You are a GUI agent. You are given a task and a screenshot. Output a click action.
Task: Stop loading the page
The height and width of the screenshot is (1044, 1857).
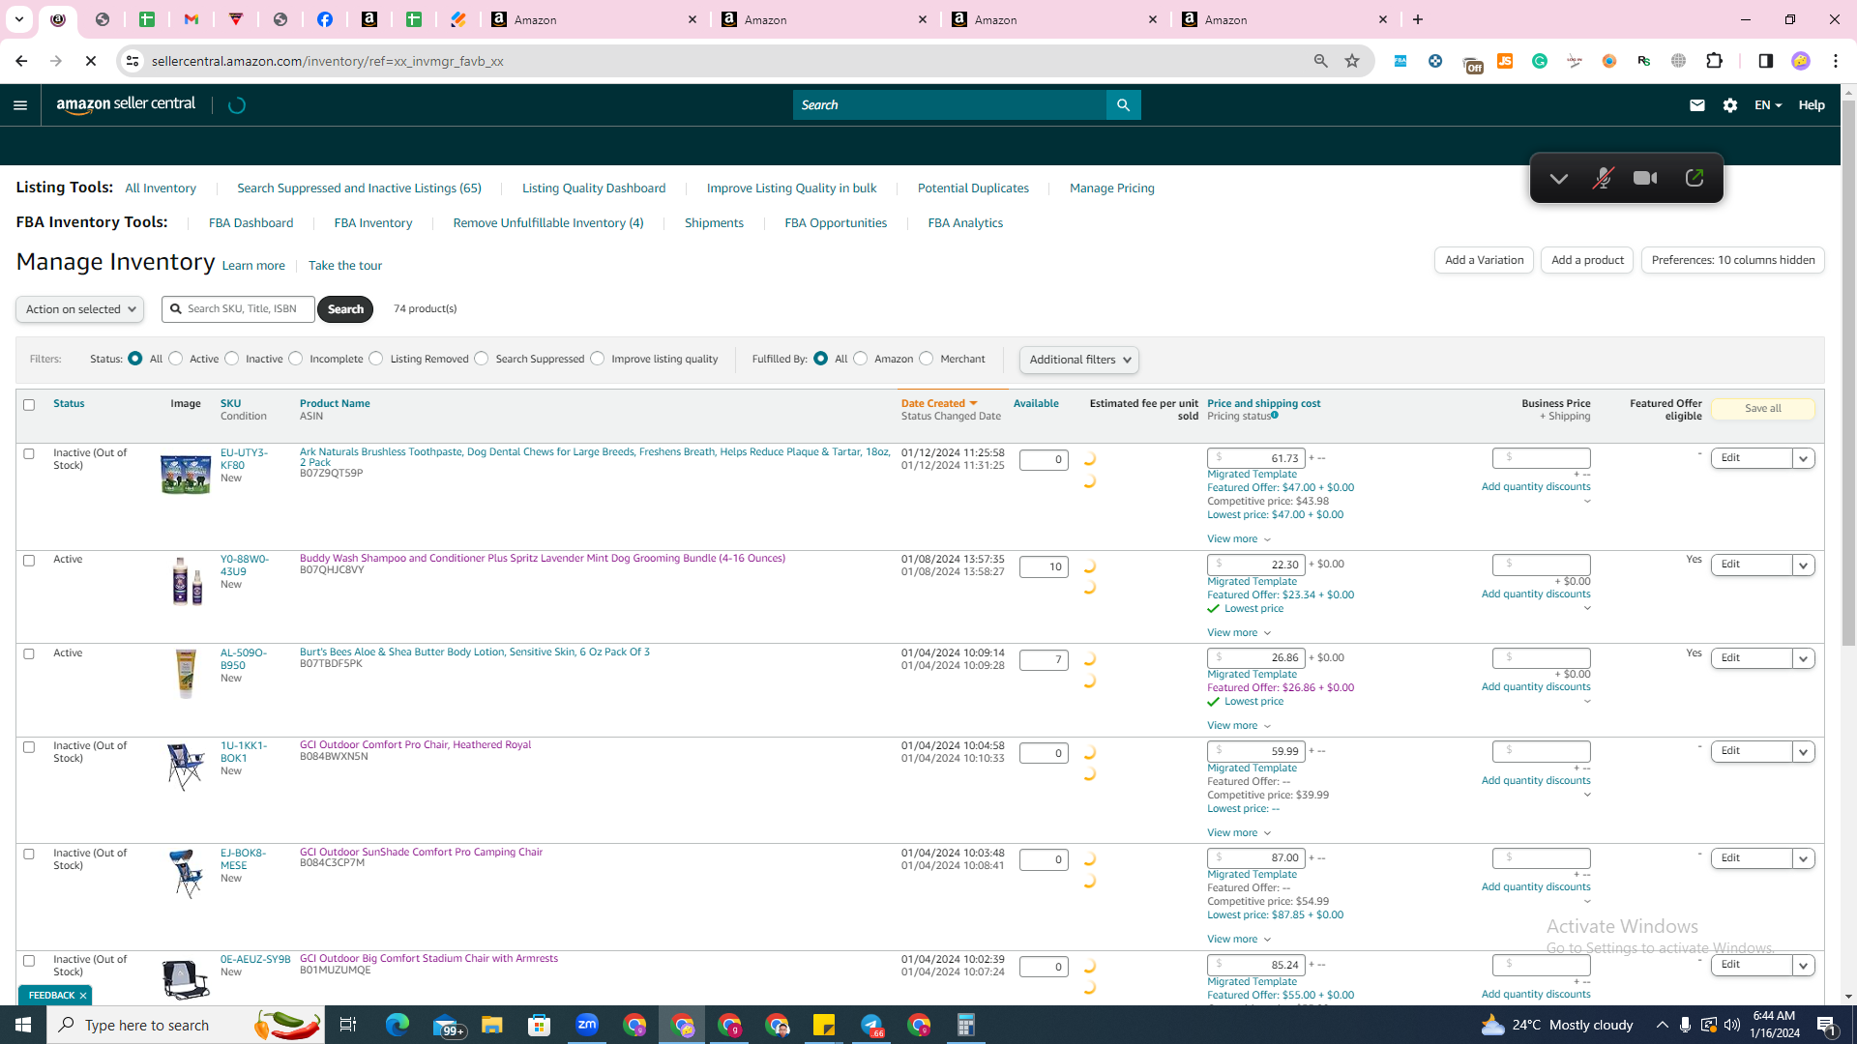coord(91,61)
